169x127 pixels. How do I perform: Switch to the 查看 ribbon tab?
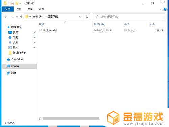click(x=41, y=9)
